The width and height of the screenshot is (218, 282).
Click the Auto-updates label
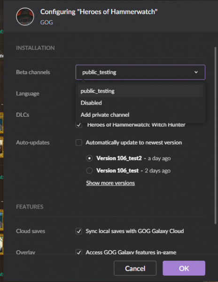click(33, 143)
